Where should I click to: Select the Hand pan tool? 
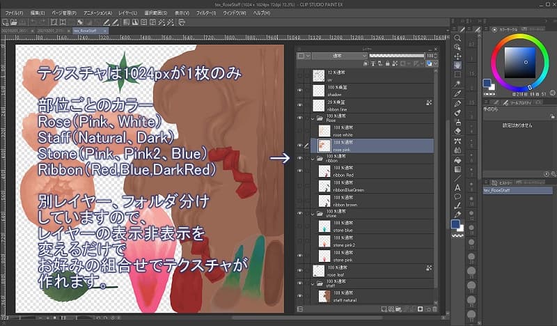(457, 65)
